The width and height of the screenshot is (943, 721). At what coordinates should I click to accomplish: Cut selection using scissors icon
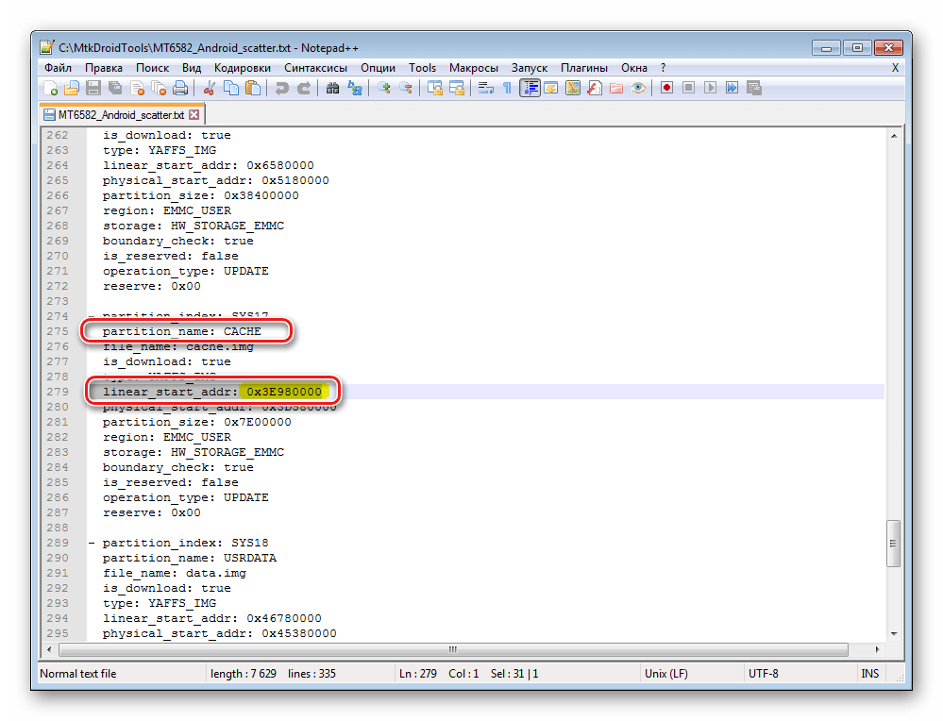coord(209,89)
